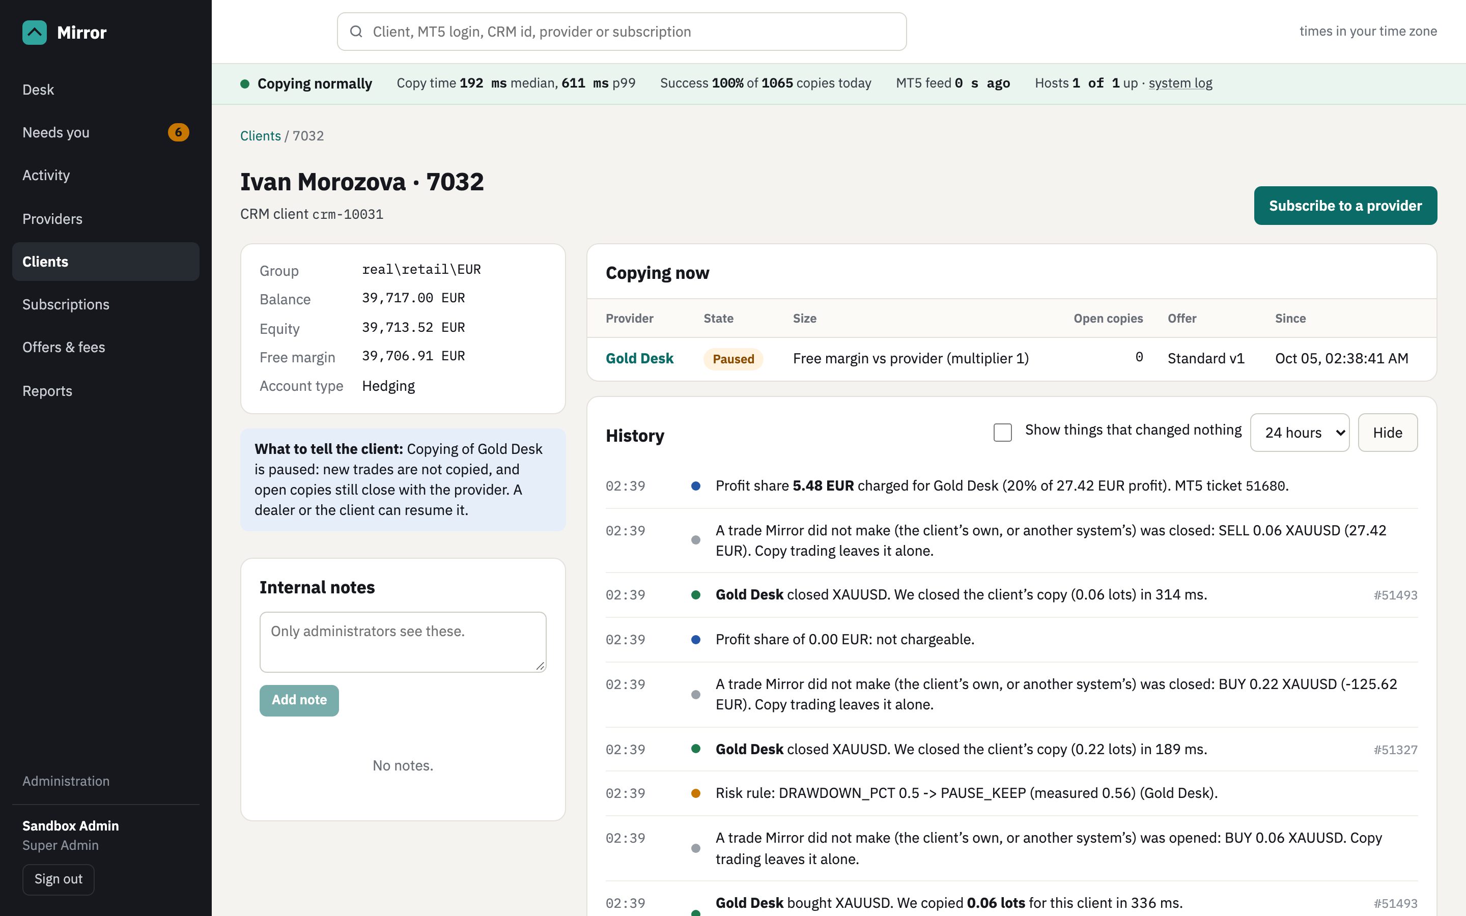1466x916 pixels.
Task: Click the CRM id crm-10031
Action: point(348,214)
